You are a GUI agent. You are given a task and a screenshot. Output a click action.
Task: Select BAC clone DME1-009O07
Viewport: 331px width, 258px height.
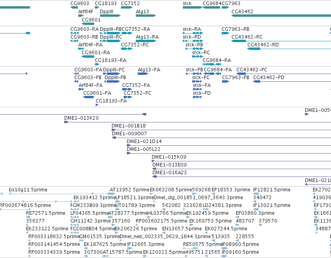[x=129, y=134]
